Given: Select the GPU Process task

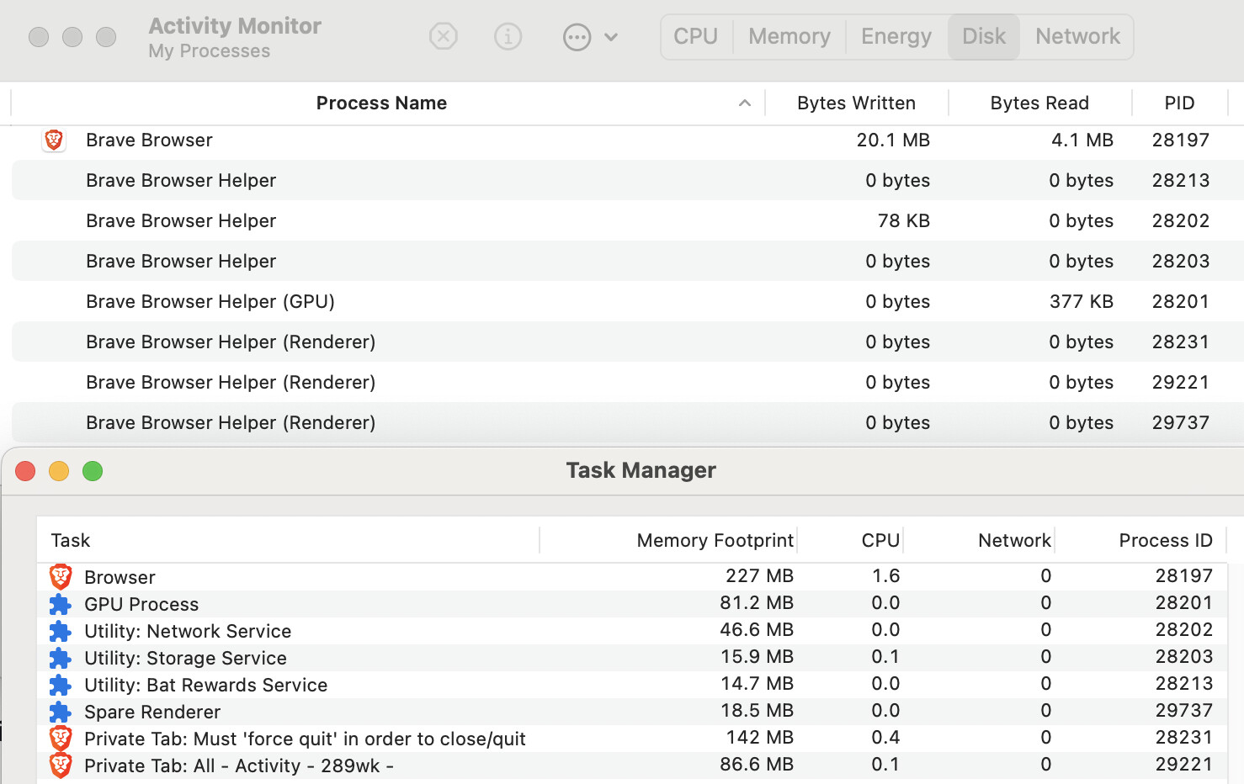Looking at the screenshot, I should click(x=632, y=604).
